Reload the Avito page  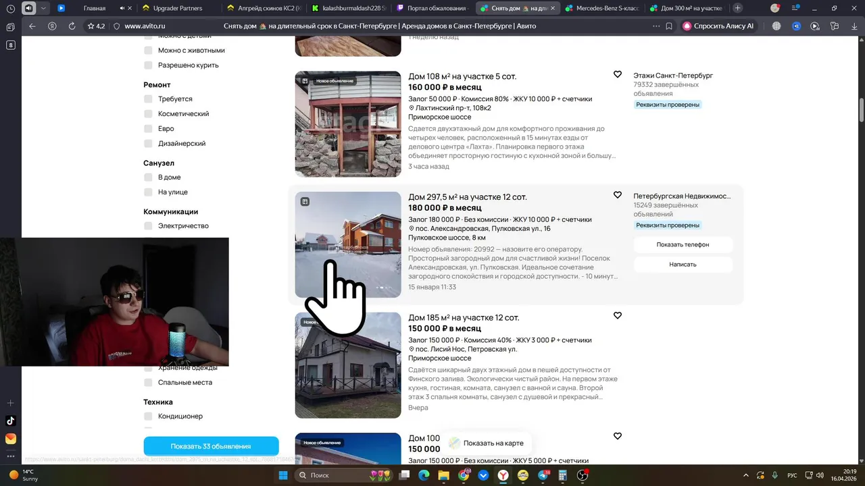tap(72, 26)
